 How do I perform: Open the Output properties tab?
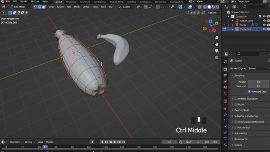(225, 75)
